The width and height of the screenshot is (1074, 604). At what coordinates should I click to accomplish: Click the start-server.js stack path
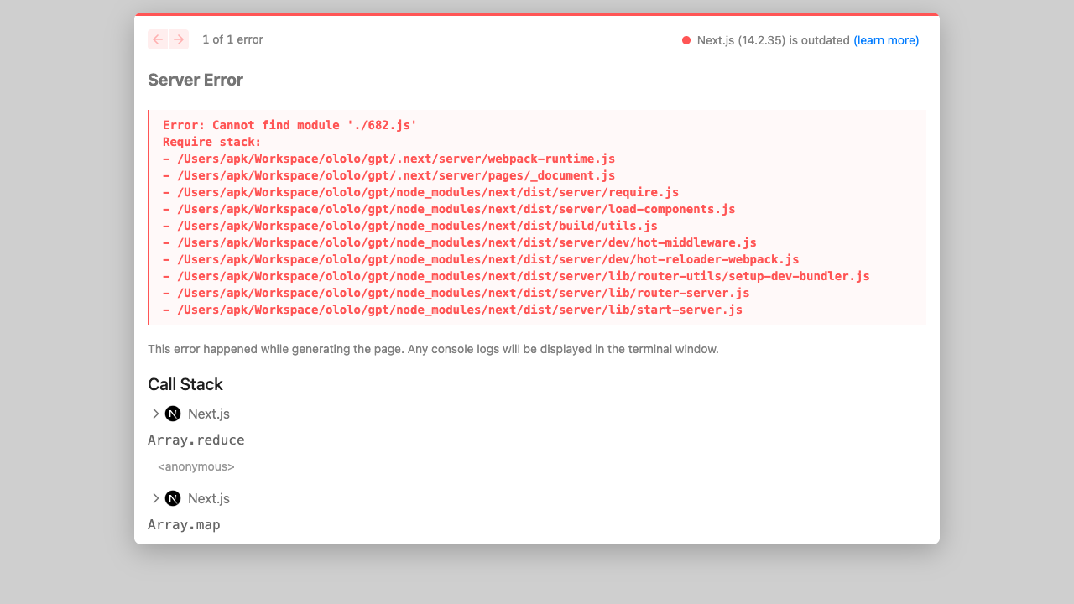[x=453, y=310]
